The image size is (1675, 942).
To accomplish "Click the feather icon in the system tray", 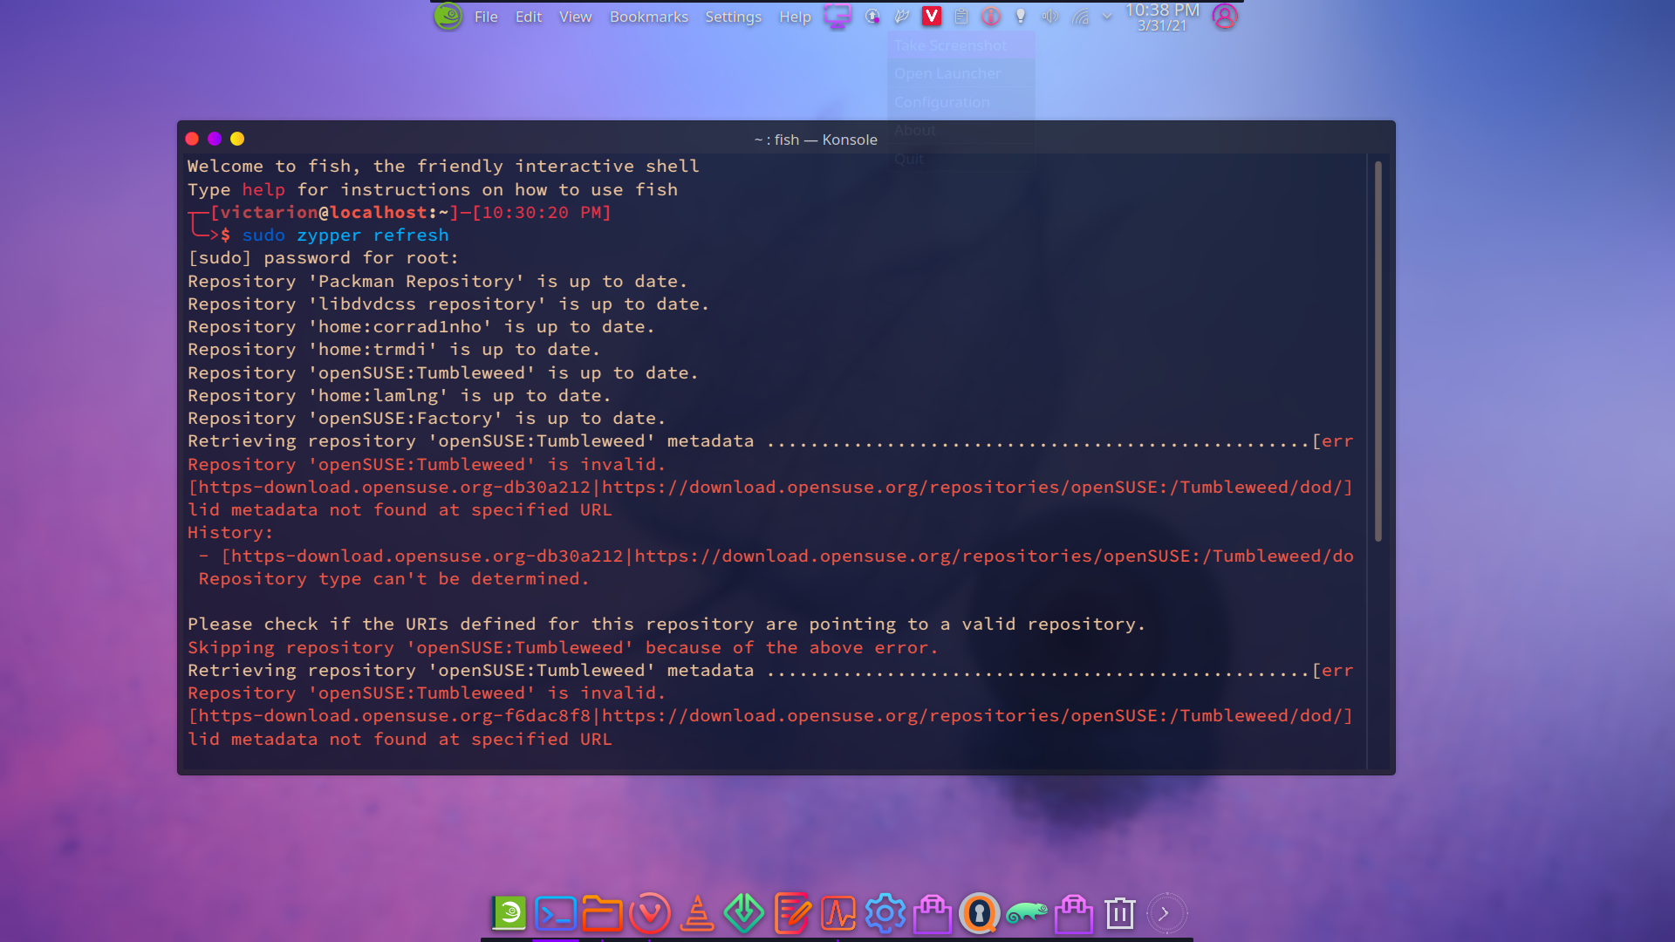I will click(902, 17).
